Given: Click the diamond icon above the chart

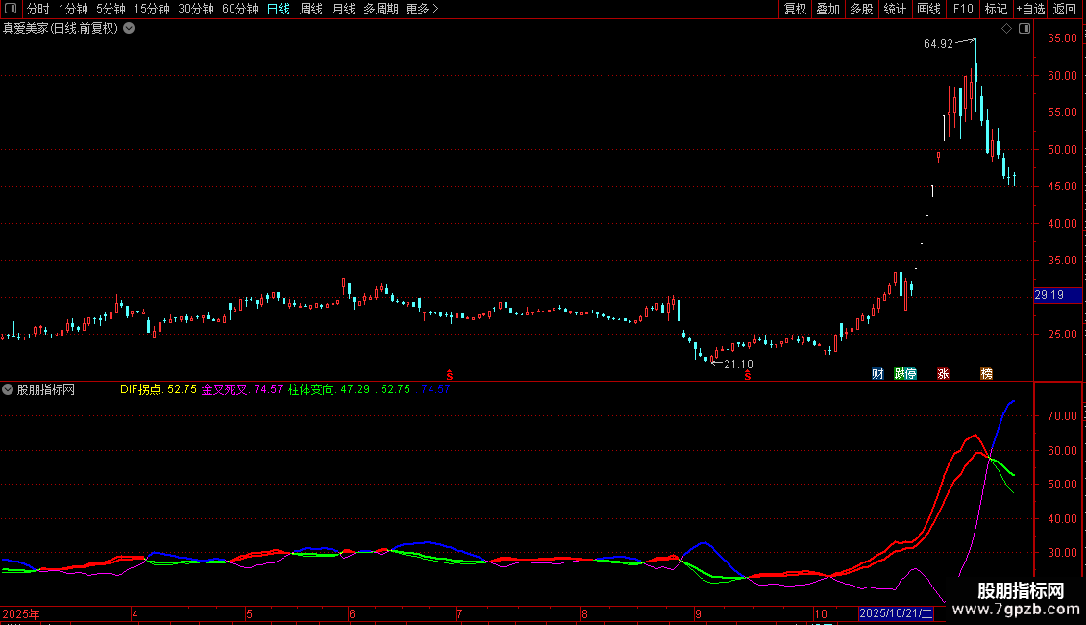Looking at the screenshot, I should click(x=1006, y=29).
